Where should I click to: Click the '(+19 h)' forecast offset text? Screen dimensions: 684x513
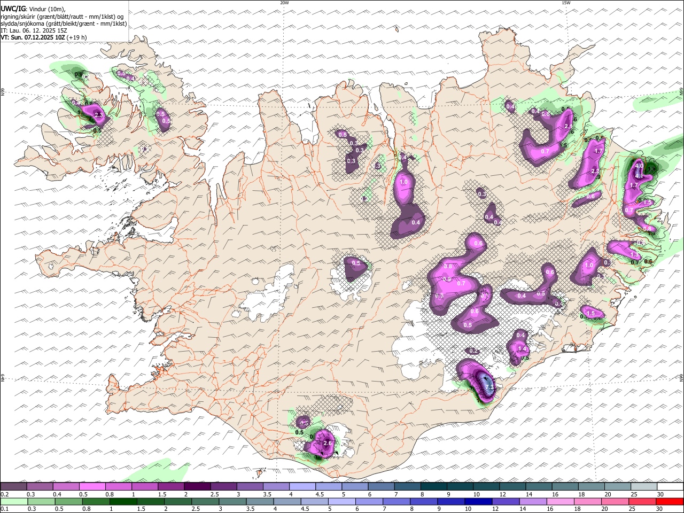(x=76, y=37)
